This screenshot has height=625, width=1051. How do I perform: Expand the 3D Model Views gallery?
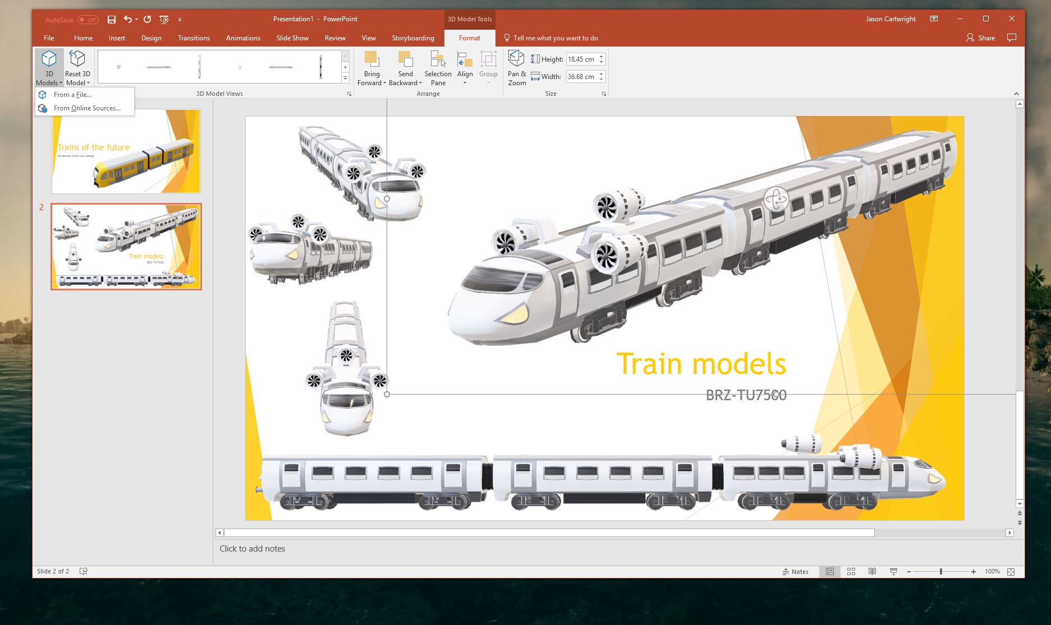[x=344, y=78]
